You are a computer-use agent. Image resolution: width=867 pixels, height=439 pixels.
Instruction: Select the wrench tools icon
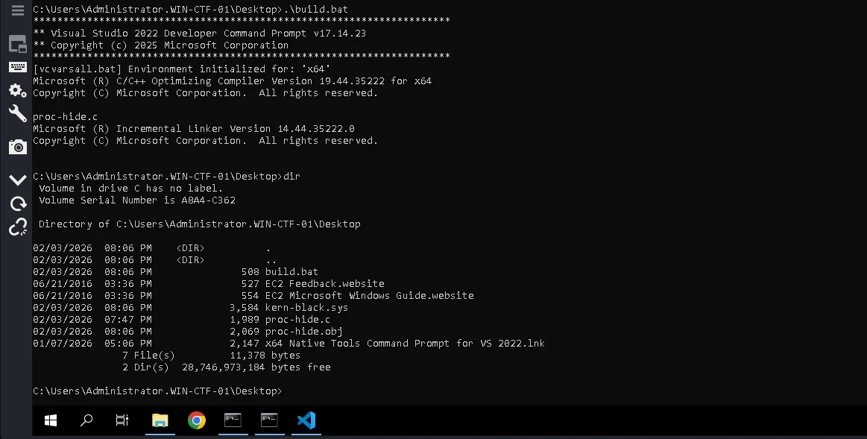pyautogui.click(x=18, y=113)
